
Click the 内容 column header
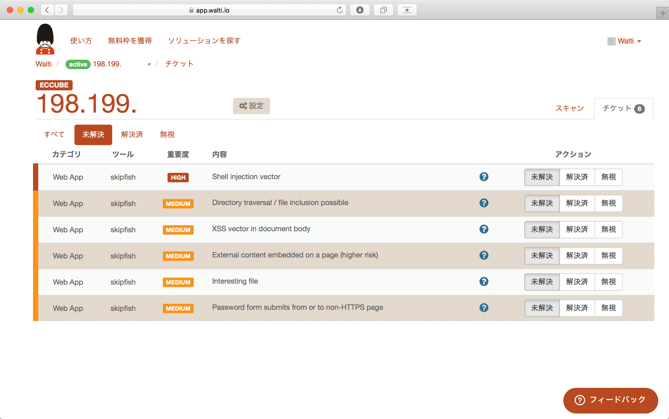220,154
